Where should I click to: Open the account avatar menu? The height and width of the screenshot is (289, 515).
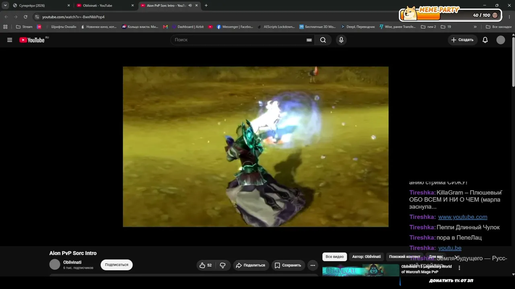coord(501,40)
